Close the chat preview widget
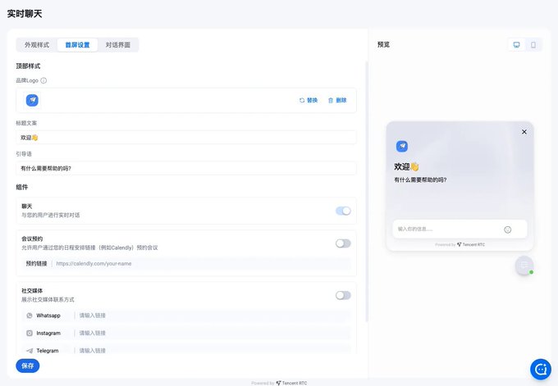The width and height of the screenshot is (558, 386). coord(524,132)
